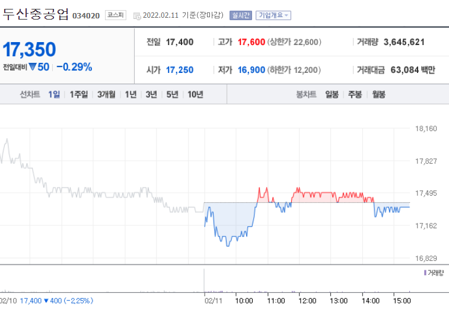Switch to the 3개월 chart period
The height and width of the screenshot is (316, 449).
pos(106,94)
